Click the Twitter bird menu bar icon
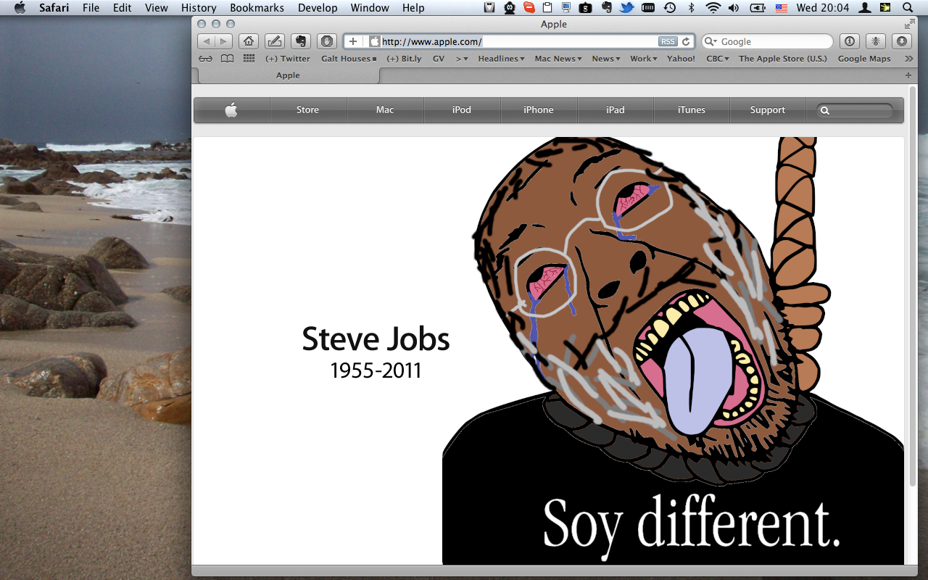The image size is (928, 580). (x=626, y=8)
